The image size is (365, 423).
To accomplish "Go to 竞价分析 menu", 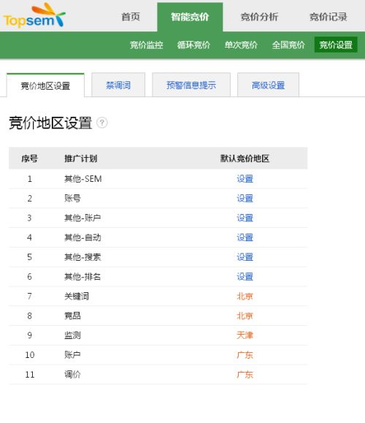I will tap(259, 17).
